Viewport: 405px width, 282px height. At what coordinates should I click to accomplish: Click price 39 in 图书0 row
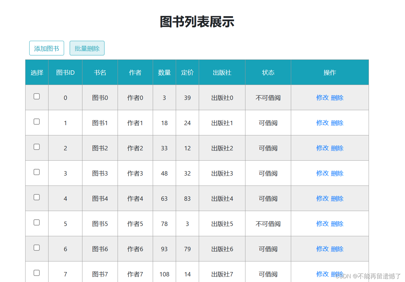188,98
